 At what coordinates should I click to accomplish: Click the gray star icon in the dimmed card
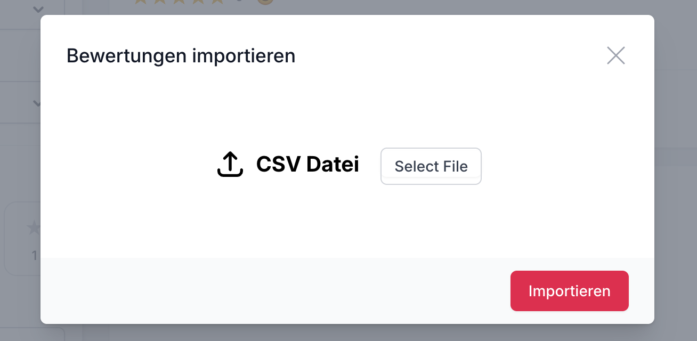(x=35, y=228)
